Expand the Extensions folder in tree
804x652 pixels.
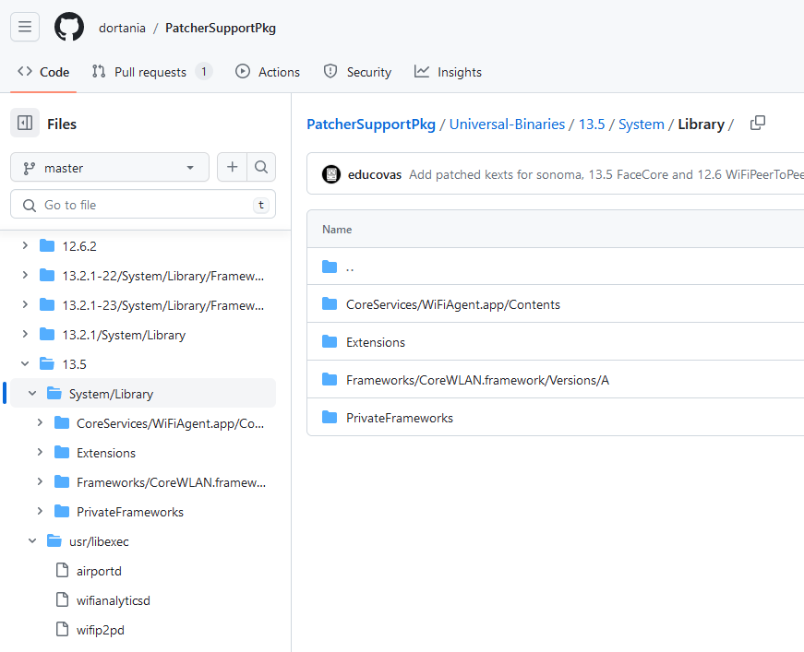coord(40,453)
